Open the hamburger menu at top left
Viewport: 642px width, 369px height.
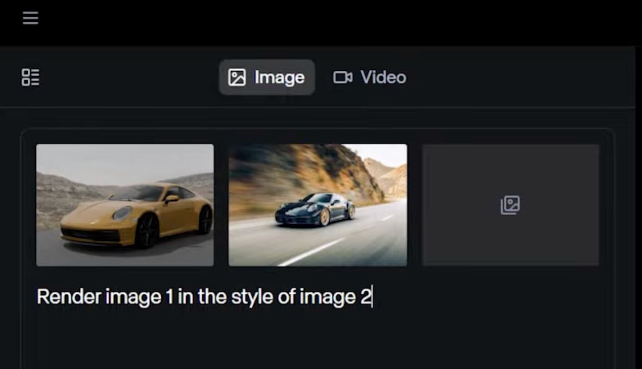click(x=30, y=18)
